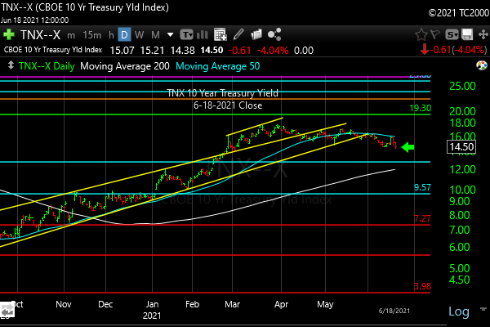The width and height of the screenshot is (490, 327).
Task: Select the 15m timeframe
Action: pos(92,34)
